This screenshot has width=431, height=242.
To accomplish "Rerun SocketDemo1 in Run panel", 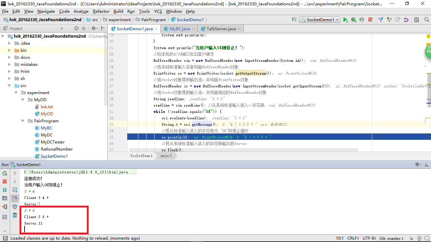I will point(5,173).
